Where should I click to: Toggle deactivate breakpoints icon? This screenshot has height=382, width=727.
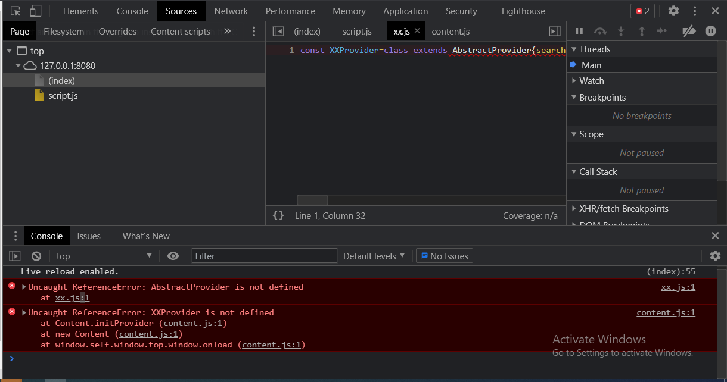(x=689, y=31)
